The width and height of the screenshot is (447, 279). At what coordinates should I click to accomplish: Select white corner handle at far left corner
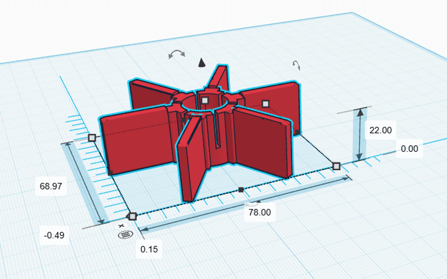(92, 138)
